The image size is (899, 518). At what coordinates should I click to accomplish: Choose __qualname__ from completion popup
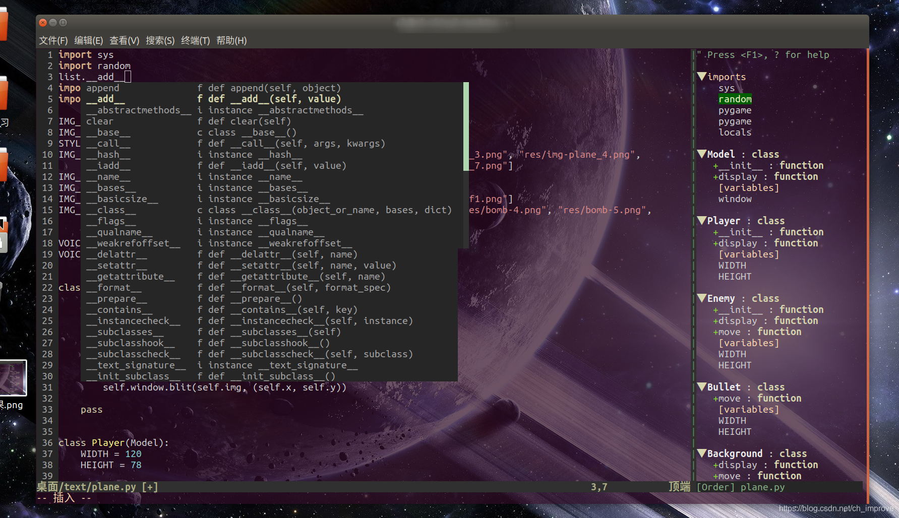coord(272,232)
